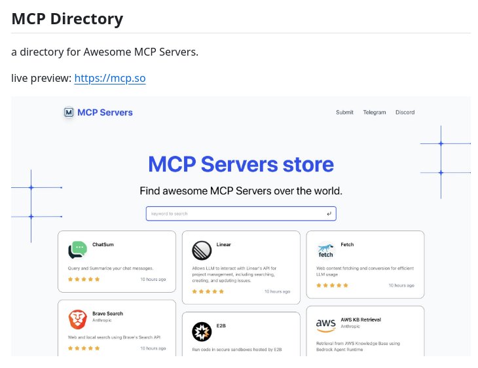This screenshot has height=368, width=478.
Task: Click 'Run code in secure sandboxes hosted by E2B'
Action: [x=237, y=350]
